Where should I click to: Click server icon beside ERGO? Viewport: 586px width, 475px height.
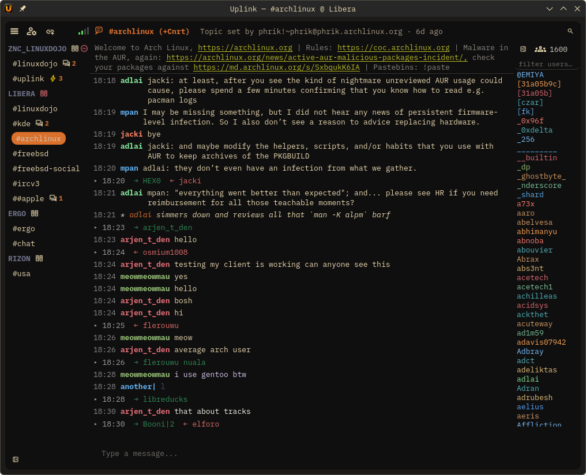click(x=35, y=213)
